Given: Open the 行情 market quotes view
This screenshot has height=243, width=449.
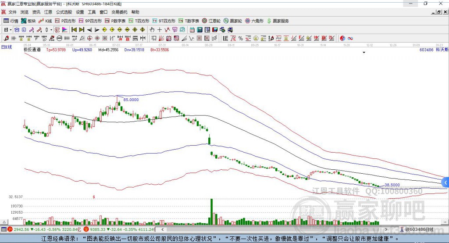Looking at the screenshot, I should click(x=11, y=21).
